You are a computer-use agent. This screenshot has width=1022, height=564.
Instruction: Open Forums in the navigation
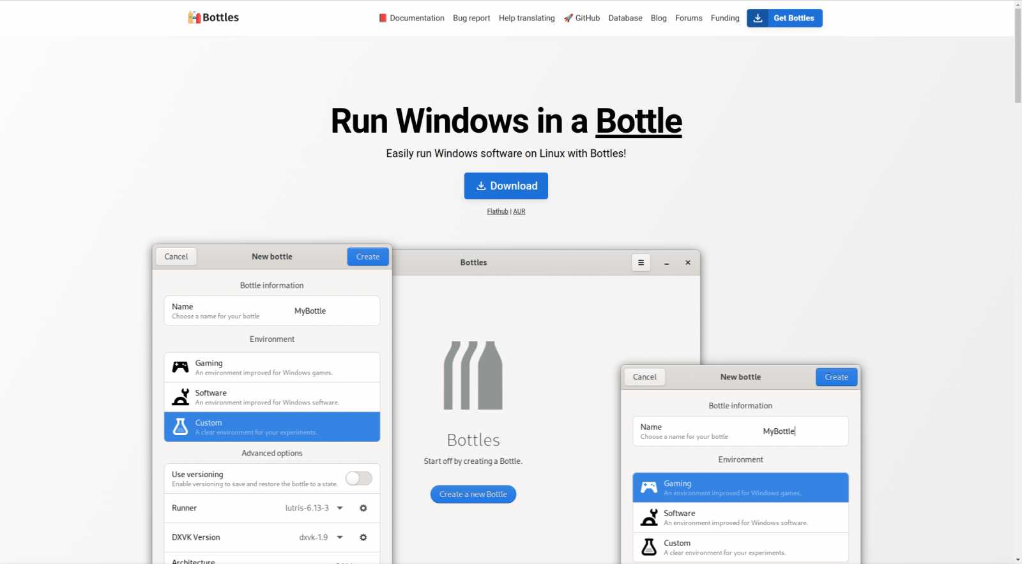pyautogui.click(x=689, y=18)
